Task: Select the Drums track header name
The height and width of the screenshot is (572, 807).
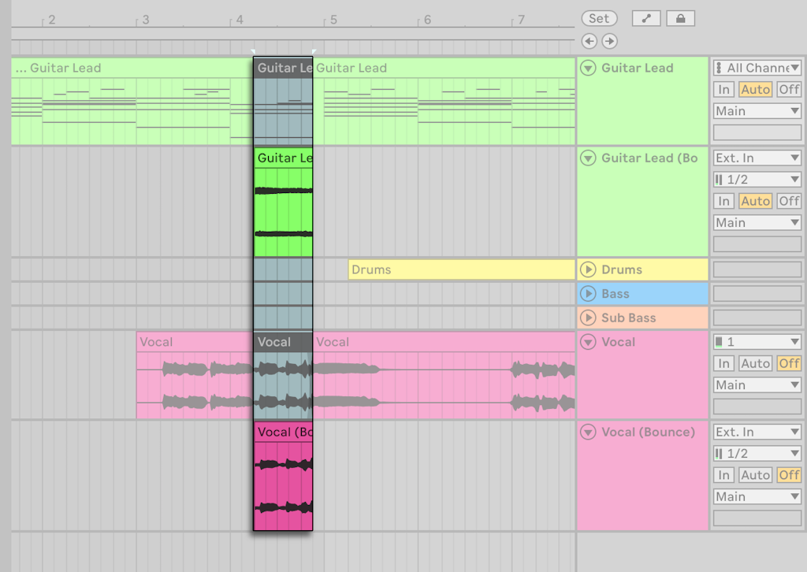Action: click(x=622, y=269)
